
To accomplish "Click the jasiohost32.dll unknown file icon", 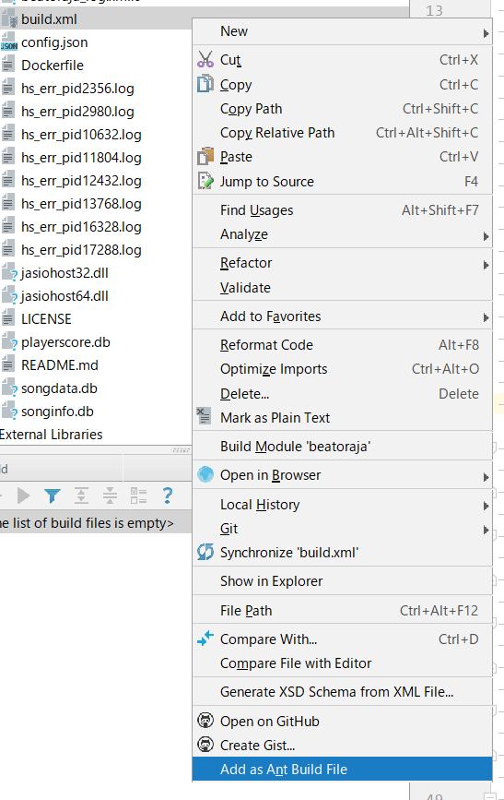I will coord(9,273).
